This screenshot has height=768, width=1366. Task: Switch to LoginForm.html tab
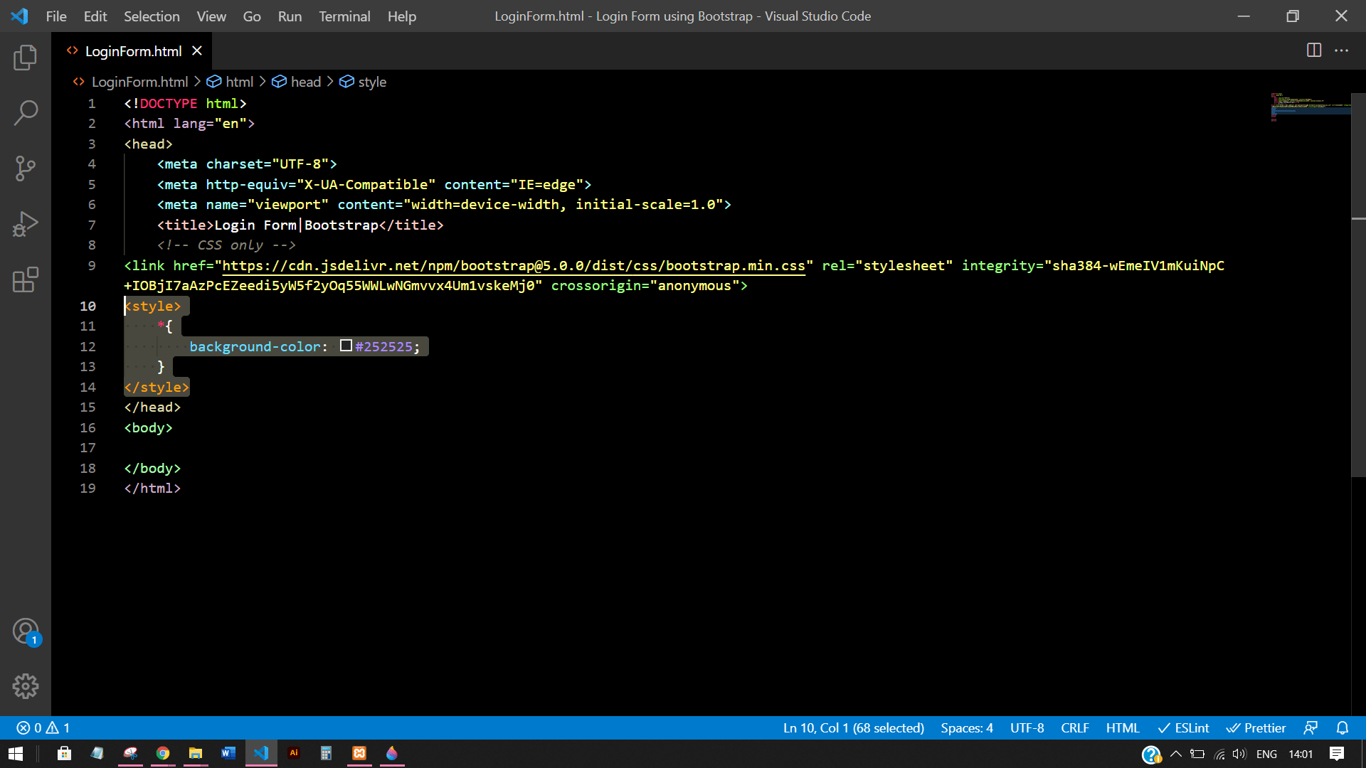click(133, 51)
